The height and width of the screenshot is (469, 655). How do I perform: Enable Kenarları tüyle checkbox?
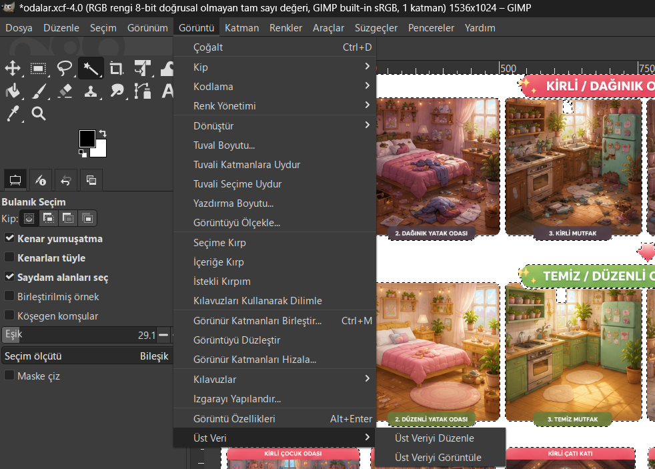click(x=9, y=258)
